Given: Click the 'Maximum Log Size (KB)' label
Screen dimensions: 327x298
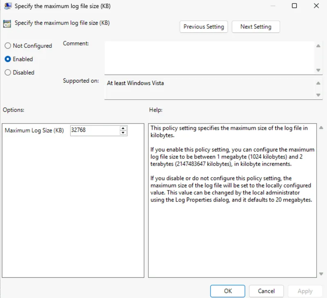Looking at the screenshot, I should coord(34,130).
